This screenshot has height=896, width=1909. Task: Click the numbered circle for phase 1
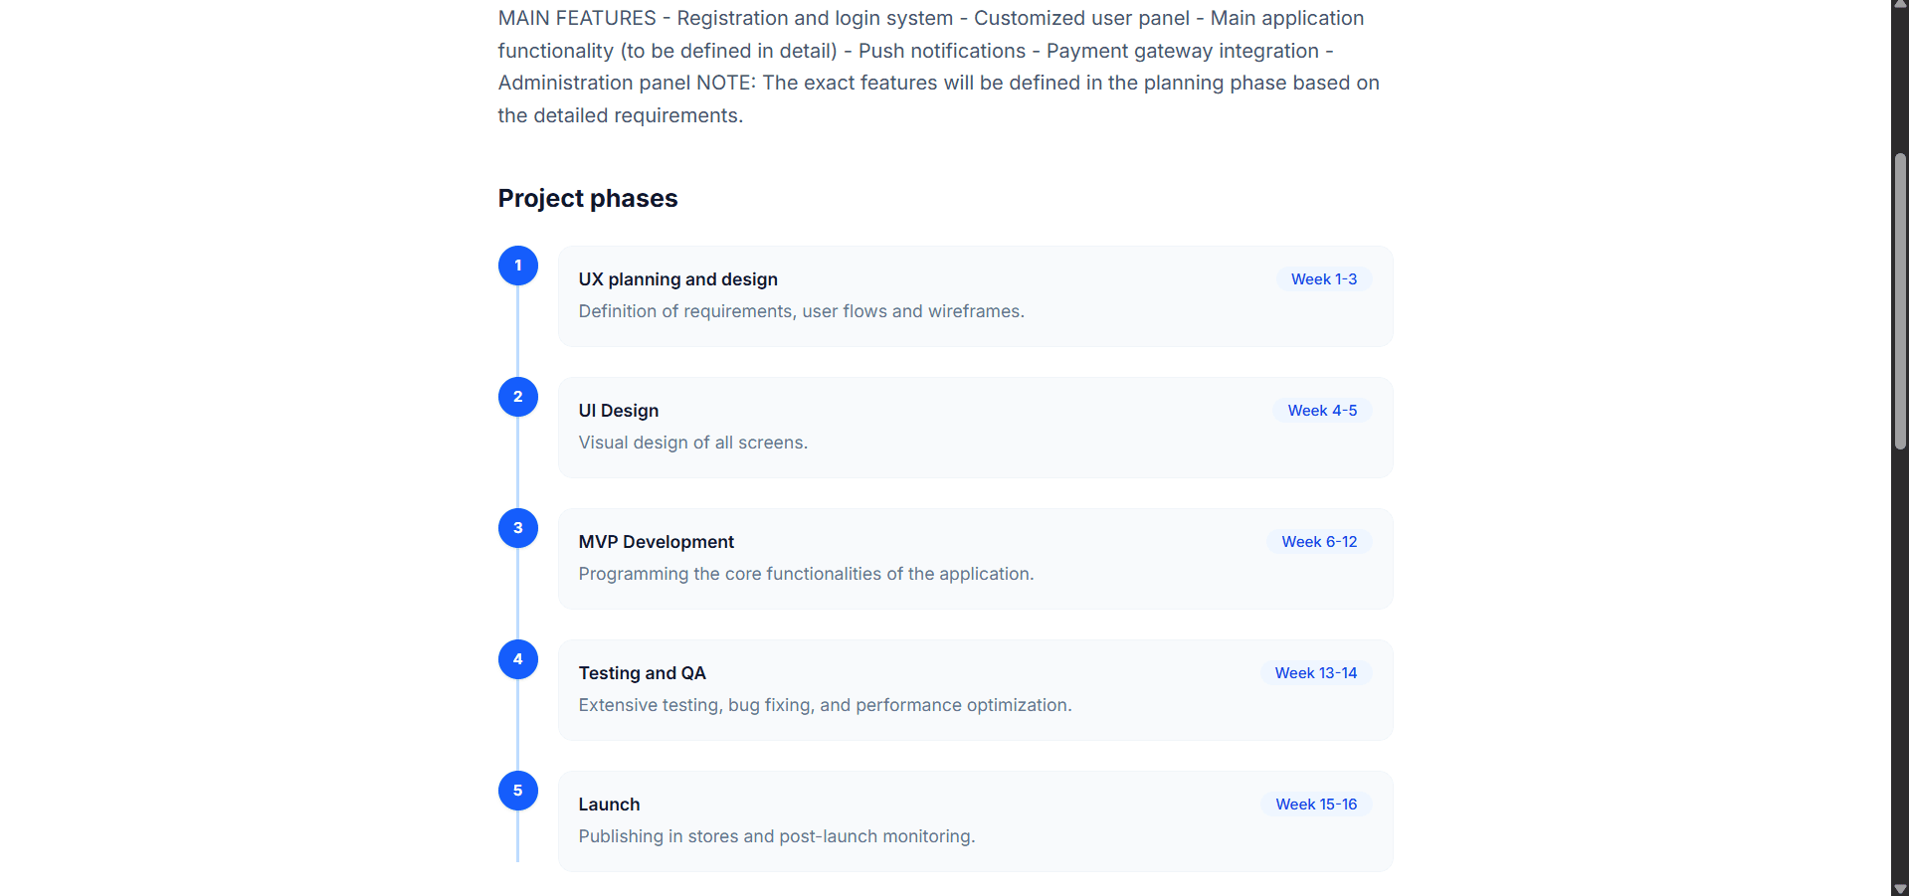pos(517,266)
